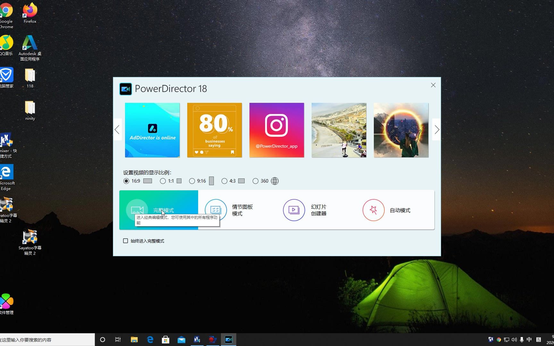The image size is (554, 346).
Task: Open File Explorer from the taskbar
Action: pos(134,340)
